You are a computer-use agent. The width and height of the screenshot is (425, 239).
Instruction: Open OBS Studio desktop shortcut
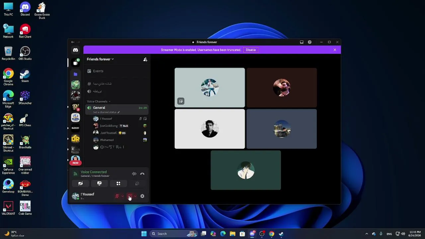[25, 53]
